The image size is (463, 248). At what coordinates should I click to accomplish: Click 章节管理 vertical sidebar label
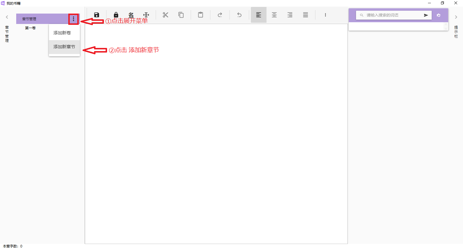point(7,34)
